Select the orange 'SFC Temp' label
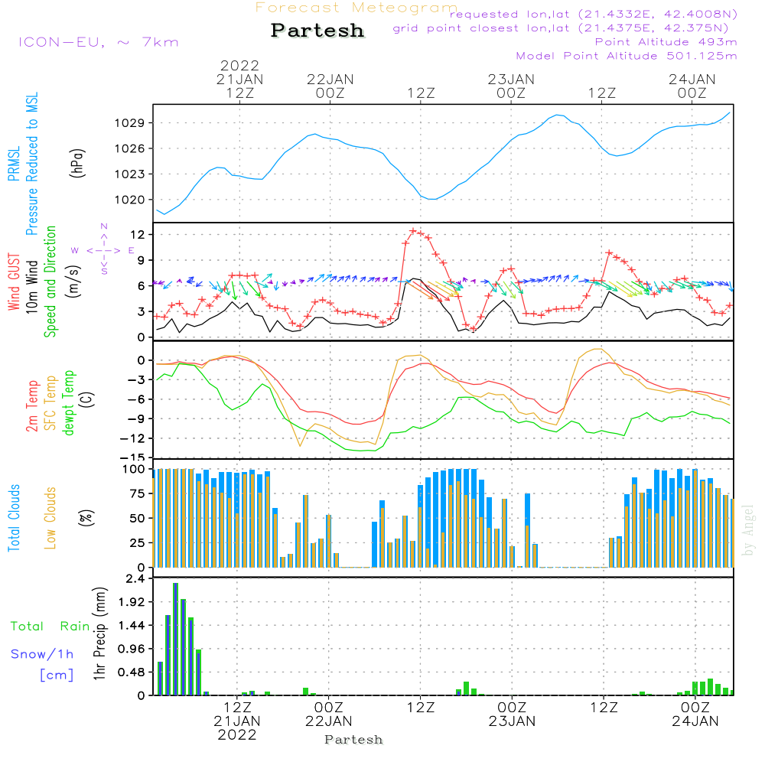Image resolution: width=765 pixels, height=765 pixels. click(x=50, y=403)
